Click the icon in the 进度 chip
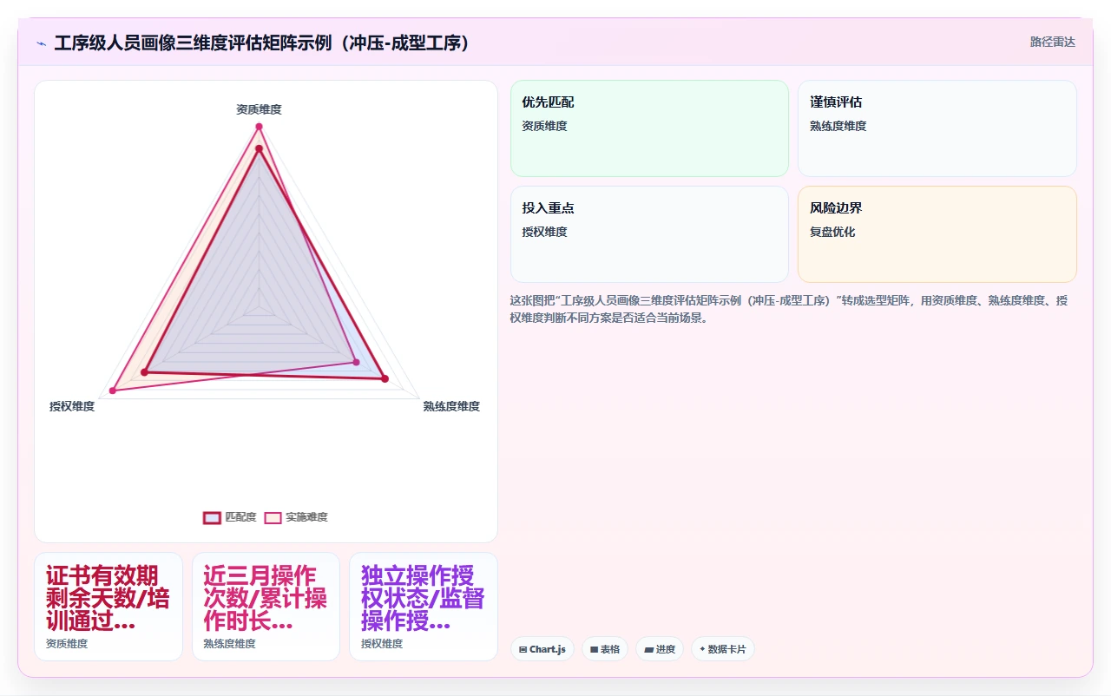 click(x=648, y=649)
